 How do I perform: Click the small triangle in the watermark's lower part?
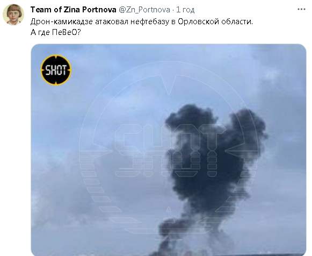pyautogui.click(x=169, y=209)
